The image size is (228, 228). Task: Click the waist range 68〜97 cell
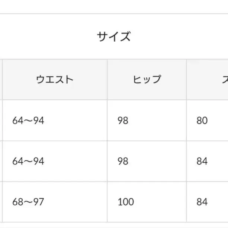(28, 202)
